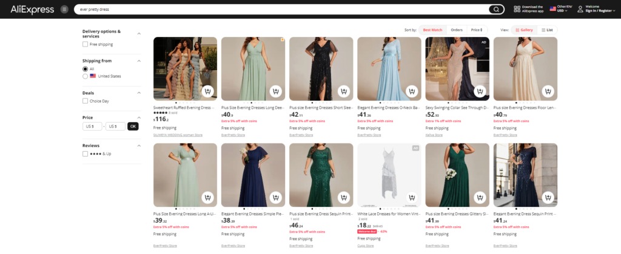Click the minimum price input field
Image resolution: width=621 pixels, height=254 pixels.
(93, 126)
